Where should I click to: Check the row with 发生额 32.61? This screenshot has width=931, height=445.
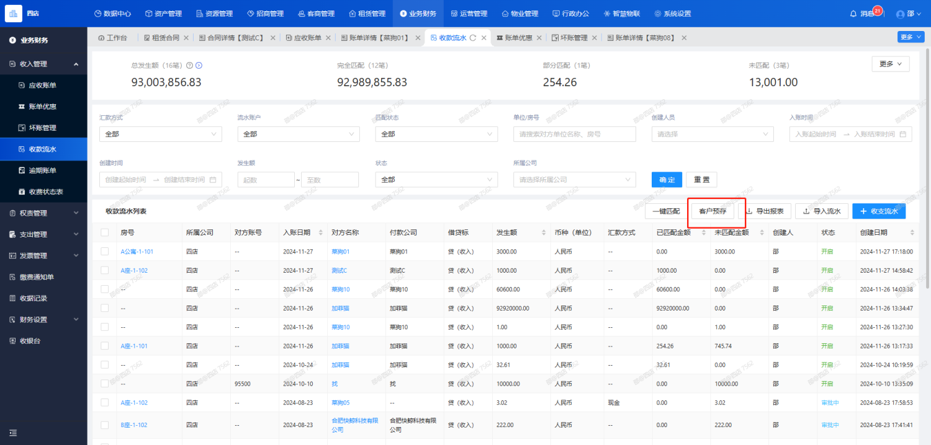105,364
